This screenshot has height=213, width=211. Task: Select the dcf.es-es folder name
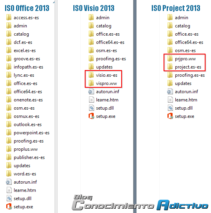point(23,42)
